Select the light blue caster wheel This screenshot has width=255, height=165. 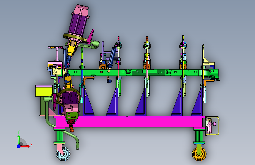tap(63, 154)
